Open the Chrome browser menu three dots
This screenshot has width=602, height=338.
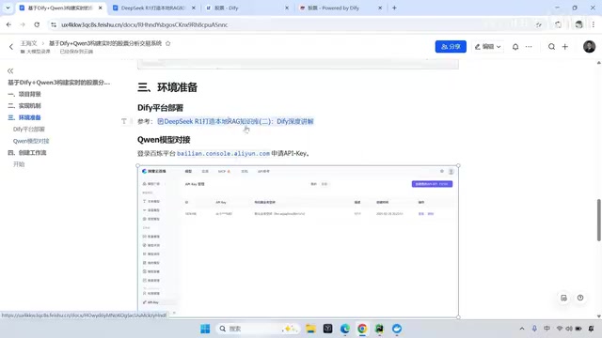tap(594, 24)
